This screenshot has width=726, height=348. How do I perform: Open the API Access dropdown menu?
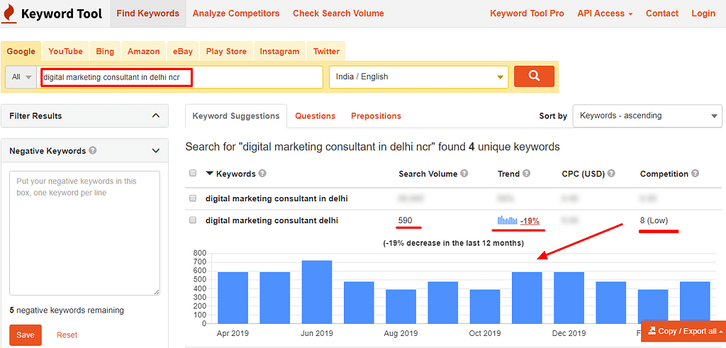pyautogui.click(x=605, y=13)
